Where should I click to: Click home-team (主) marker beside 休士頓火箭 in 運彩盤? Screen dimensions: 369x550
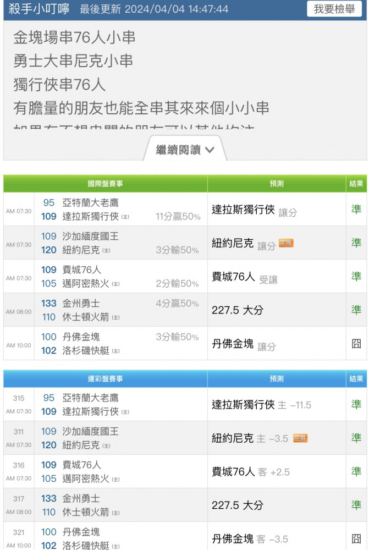coord(115,513)
